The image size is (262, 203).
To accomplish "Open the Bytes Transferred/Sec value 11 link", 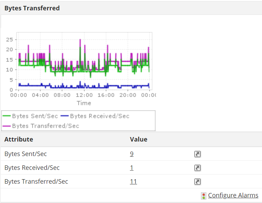I will [133, 182].
